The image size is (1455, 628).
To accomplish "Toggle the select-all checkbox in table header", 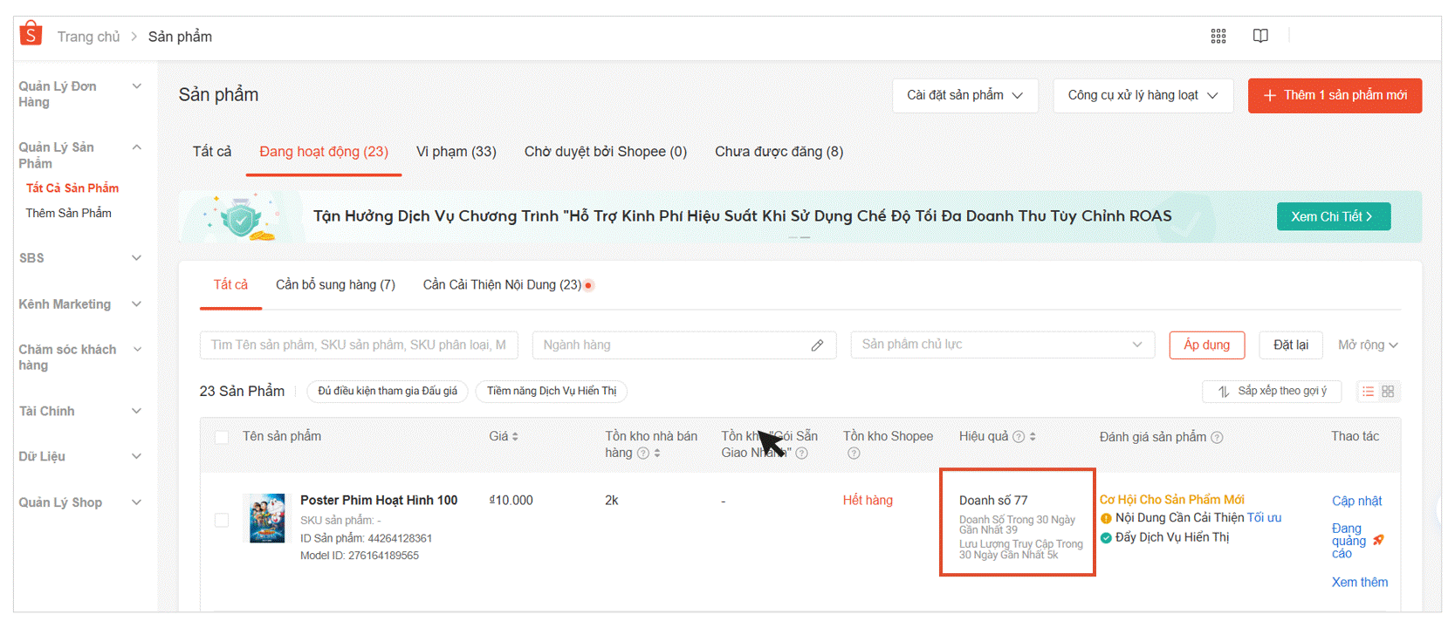I will click(222, 438).
